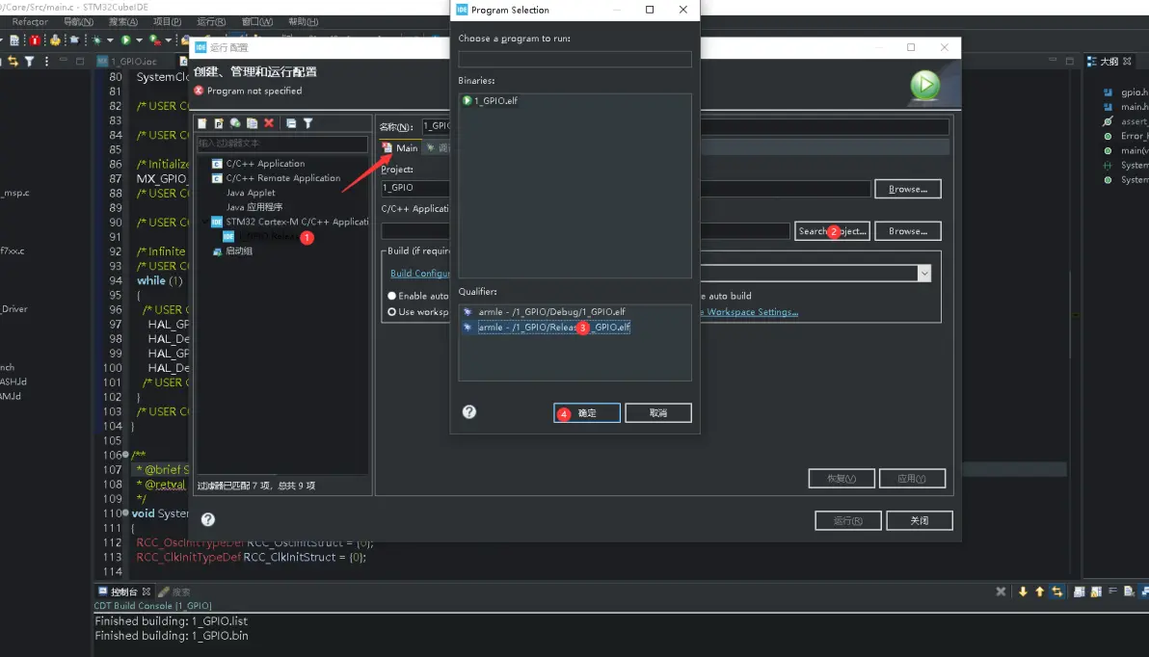Screen dimensions: 1149x657
Task: Switch to the 控制台 console tab
Action: [123, 591]
